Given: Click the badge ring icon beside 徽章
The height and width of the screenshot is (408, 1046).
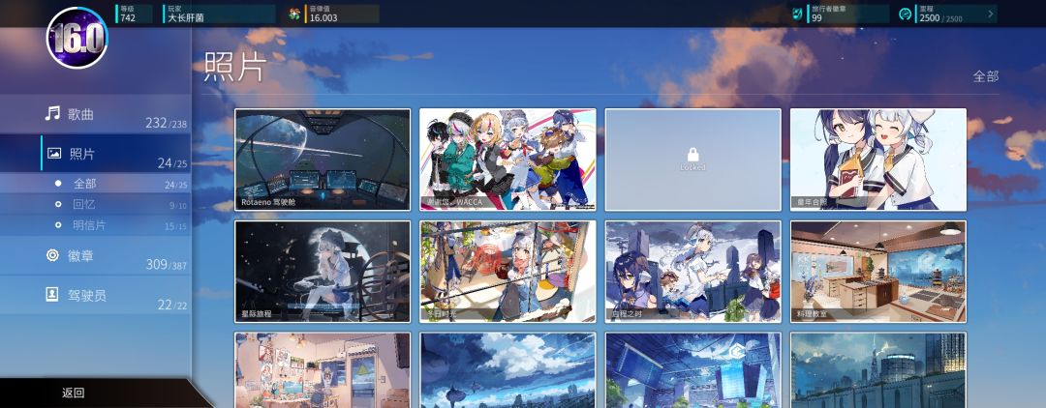Looking at the screenshot, I should tap(52, 255).
